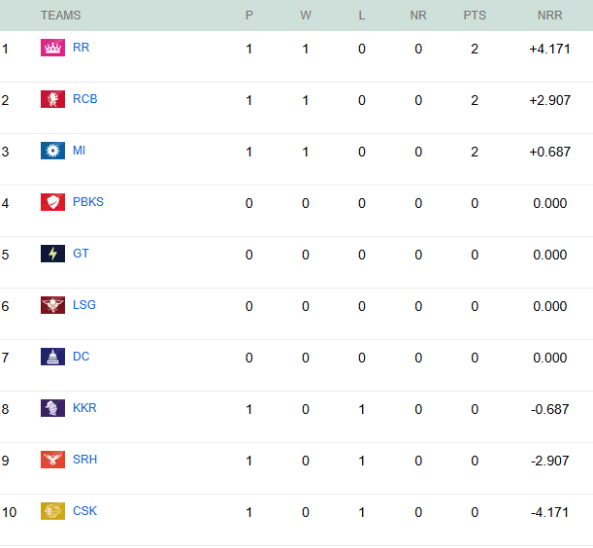593x548 pixels.
Task: Click the KKR purple helmet logo
Action: coord(52,408)
